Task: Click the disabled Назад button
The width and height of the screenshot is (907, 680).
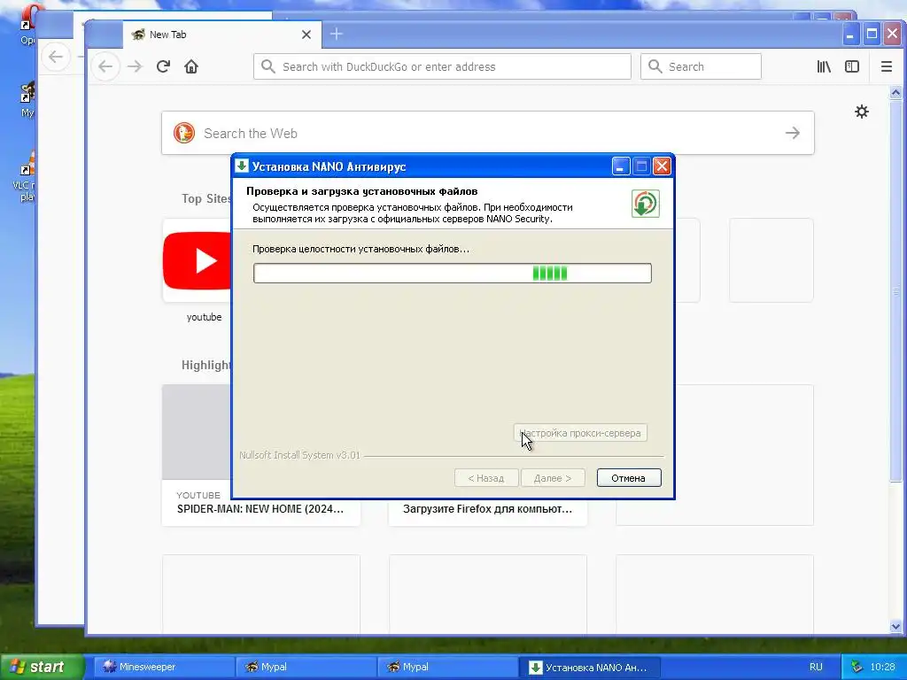Action: (486, 478)
